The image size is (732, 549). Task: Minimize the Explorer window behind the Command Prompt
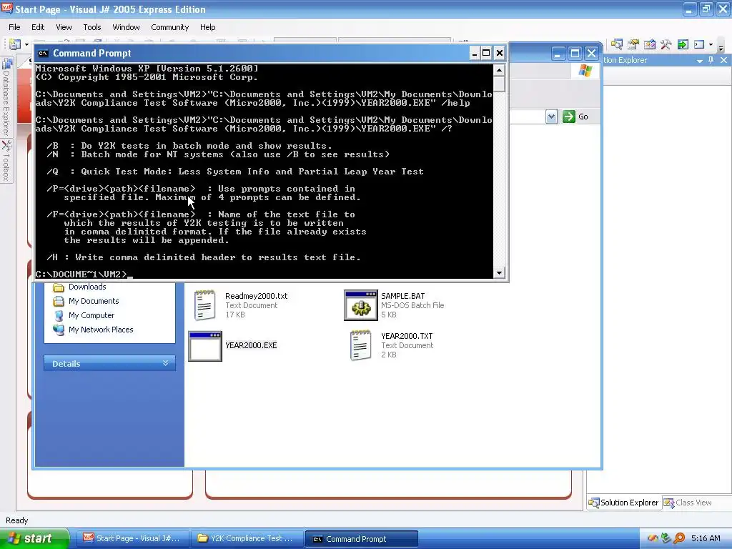coord(558,54)
